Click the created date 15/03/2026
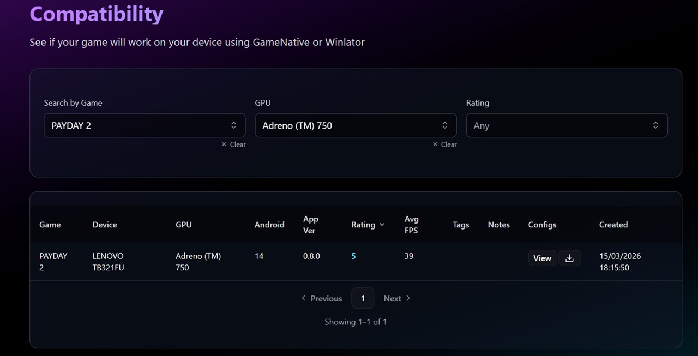The height and width of the screenshot is (356, 698). click(620, 262)
